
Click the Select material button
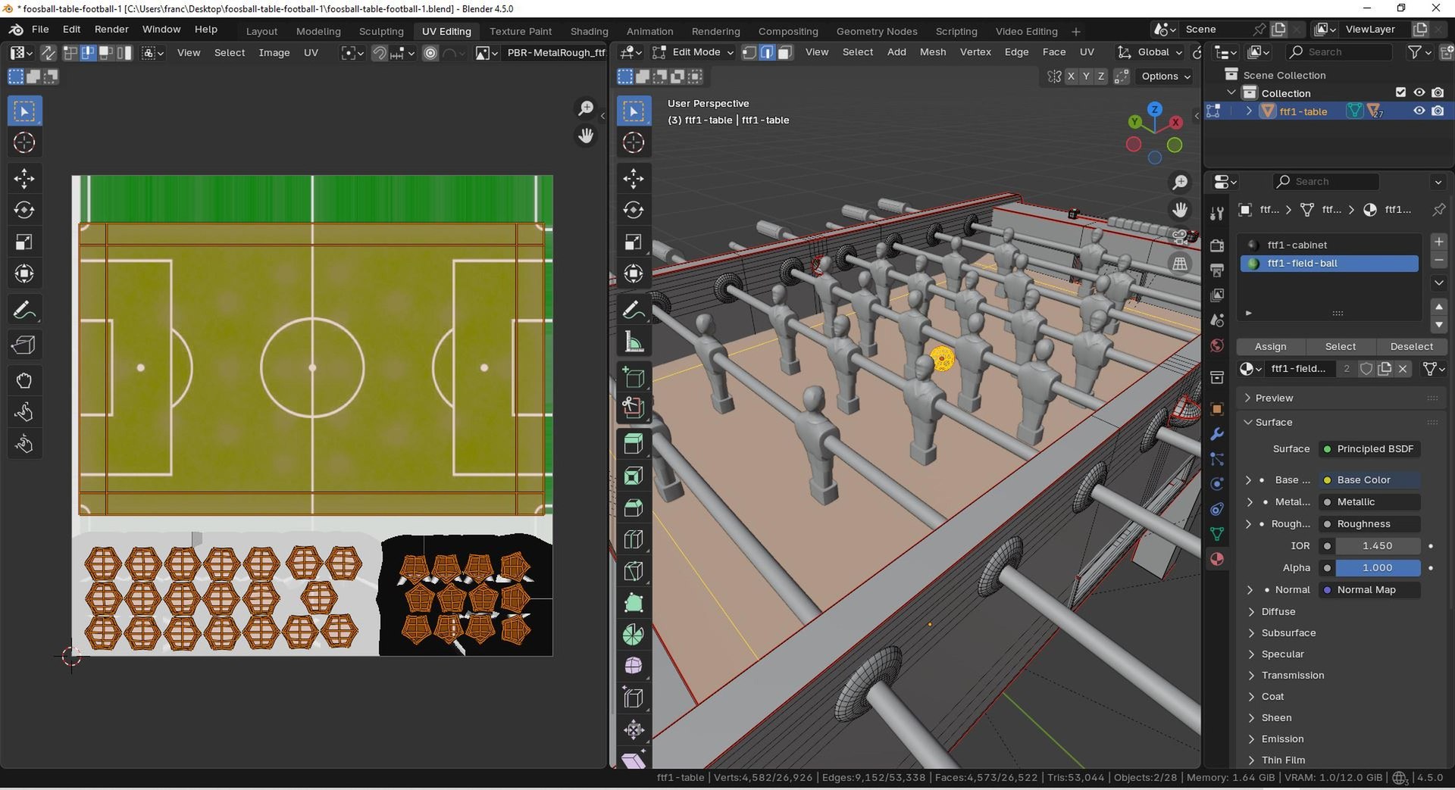tap(1341, 346)
